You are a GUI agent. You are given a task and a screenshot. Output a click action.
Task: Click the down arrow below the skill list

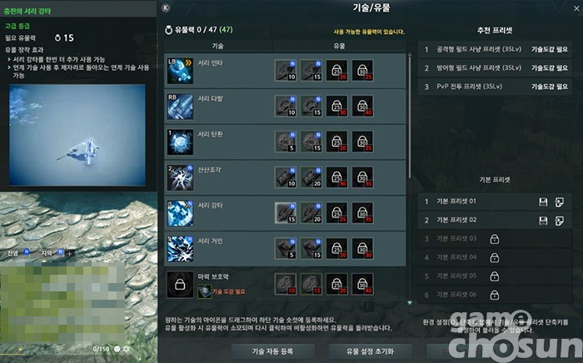[x=410, y=303]
